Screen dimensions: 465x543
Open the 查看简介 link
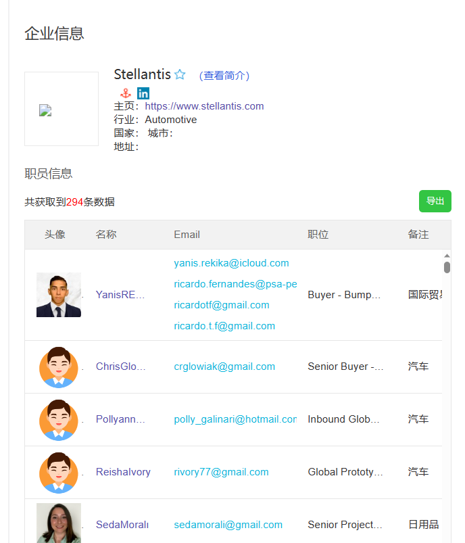pos(224,75)
